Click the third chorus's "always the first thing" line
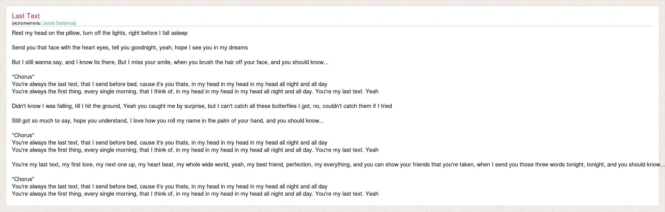 [x=195, y=194]
